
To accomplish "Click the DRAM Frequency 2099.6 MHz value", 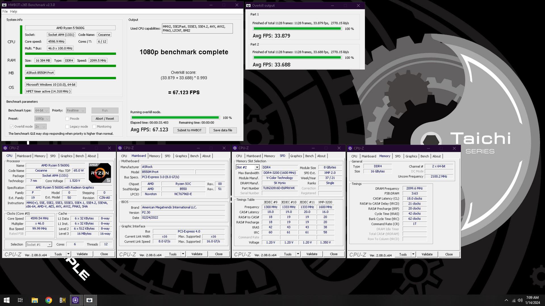I will pos(414,188).
